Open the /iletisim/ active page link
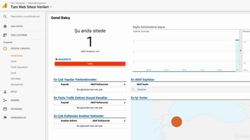 [141, 89]
